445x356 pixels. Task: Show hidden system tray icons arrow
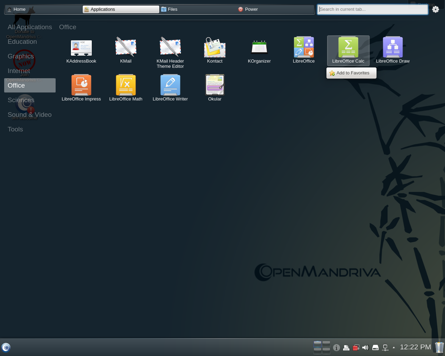point(394,347)
